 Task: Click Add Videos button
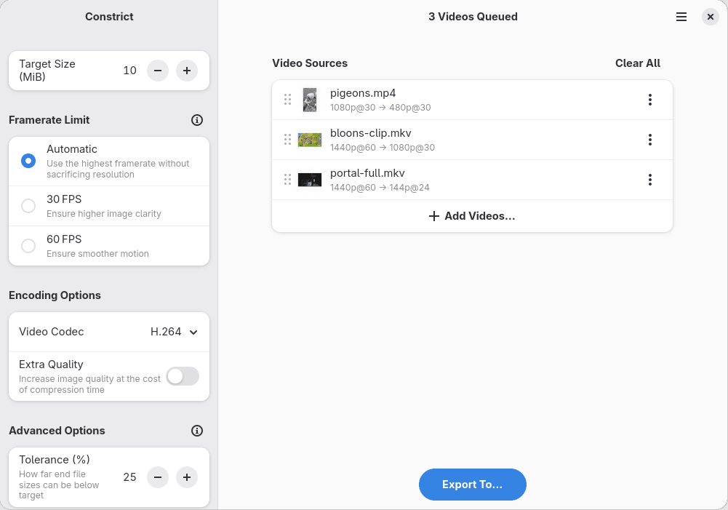click(472, 217)
